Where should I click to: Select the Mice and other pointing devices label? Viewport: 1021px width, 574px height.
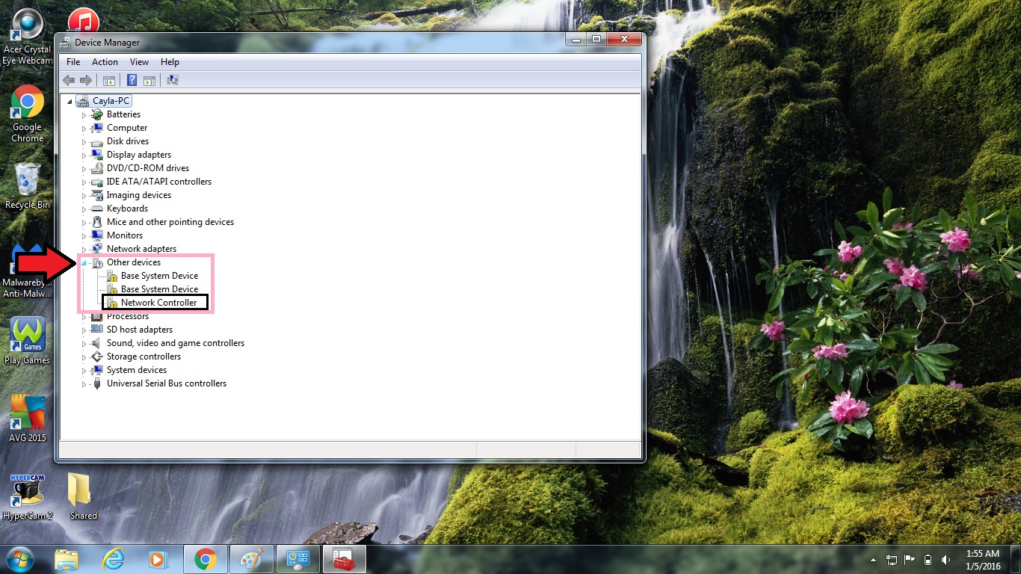pos(170,222)
